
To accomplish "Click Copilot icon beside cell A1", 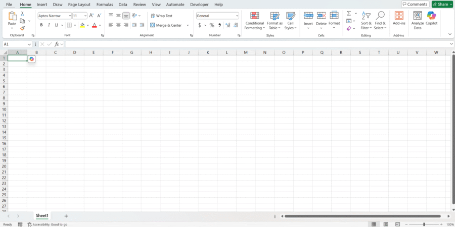I will click(x=32, y=59).
